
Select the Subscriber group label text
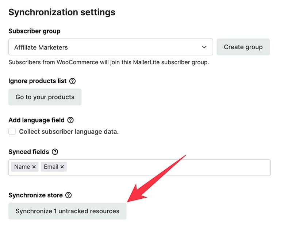(x=34, y=31)
